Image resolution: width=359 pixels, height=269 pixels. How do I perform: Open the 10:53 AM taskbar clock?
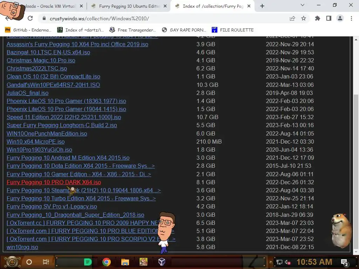point(314,262)
